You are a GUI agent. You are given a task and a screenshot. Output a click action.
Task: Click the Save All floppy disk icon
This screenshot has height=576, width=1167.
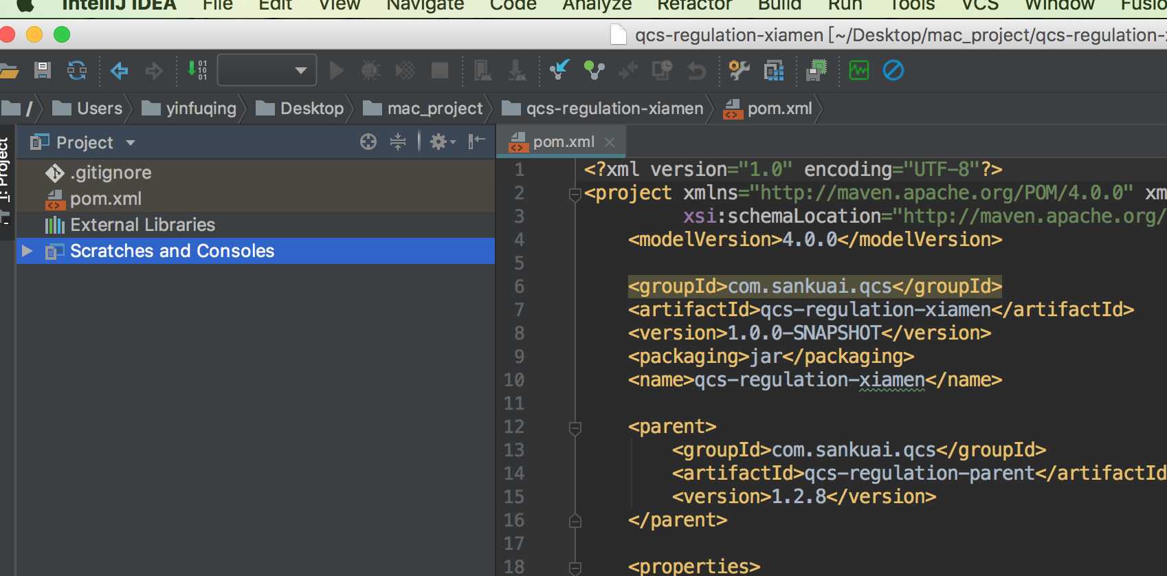[x=43, y=70]
